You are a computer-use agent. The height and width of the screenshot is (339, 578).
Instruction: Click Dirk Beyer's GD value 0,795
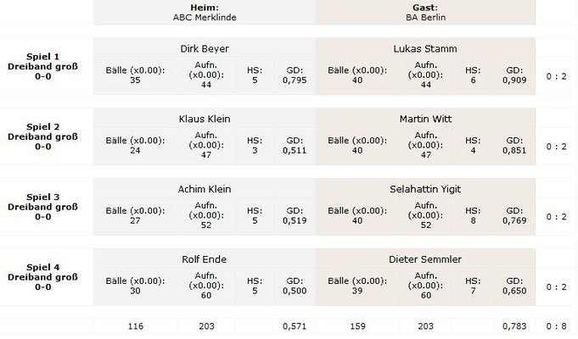(x=295, y=81)
